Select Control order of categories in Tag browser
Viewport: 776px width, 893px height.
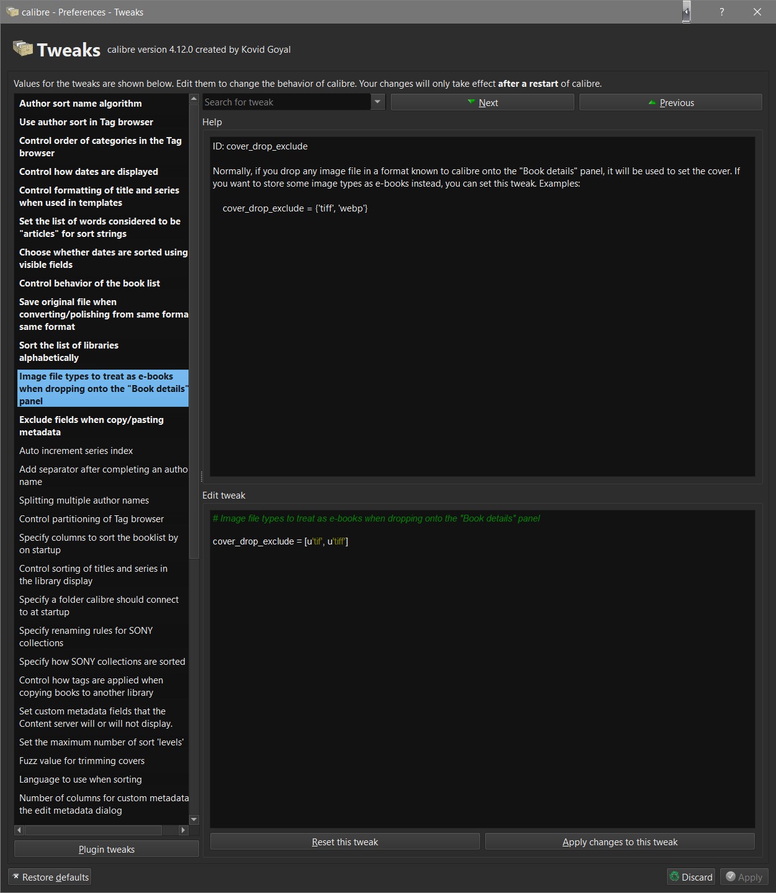[x=103, y=147]
